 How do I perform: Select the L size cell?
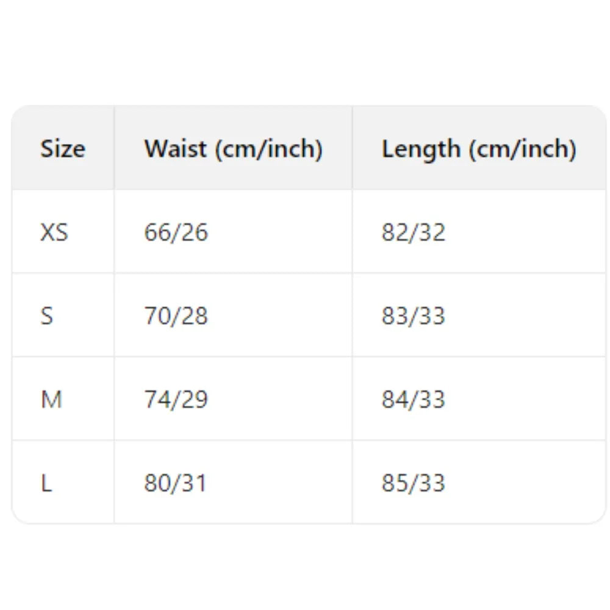(46, 483)
